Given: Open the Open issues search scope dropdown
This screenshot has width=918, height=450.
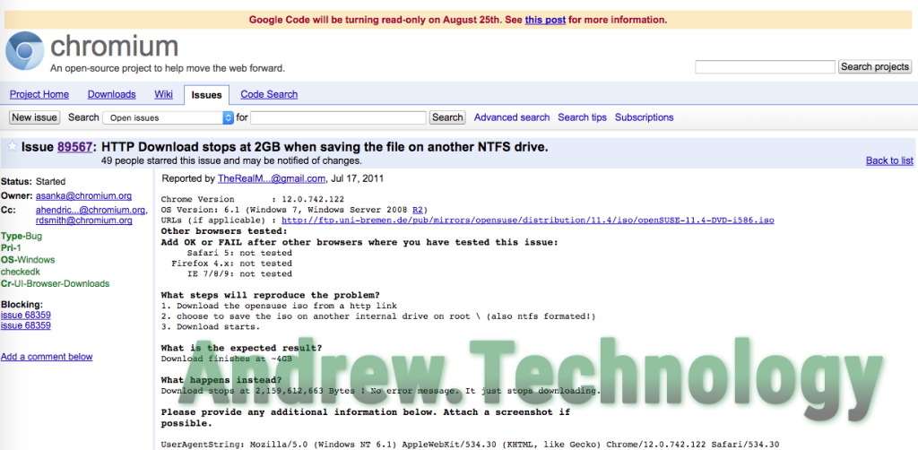Looking at the screenshot, I should pyautogui.click(x=168, y=117).
